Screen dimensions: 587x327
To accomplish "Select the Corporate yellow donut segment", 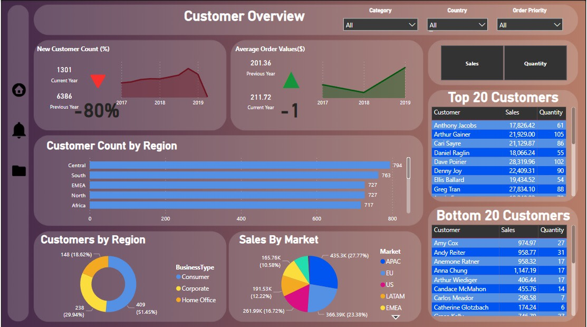I will pyautogui.click(x=88, y=294).
